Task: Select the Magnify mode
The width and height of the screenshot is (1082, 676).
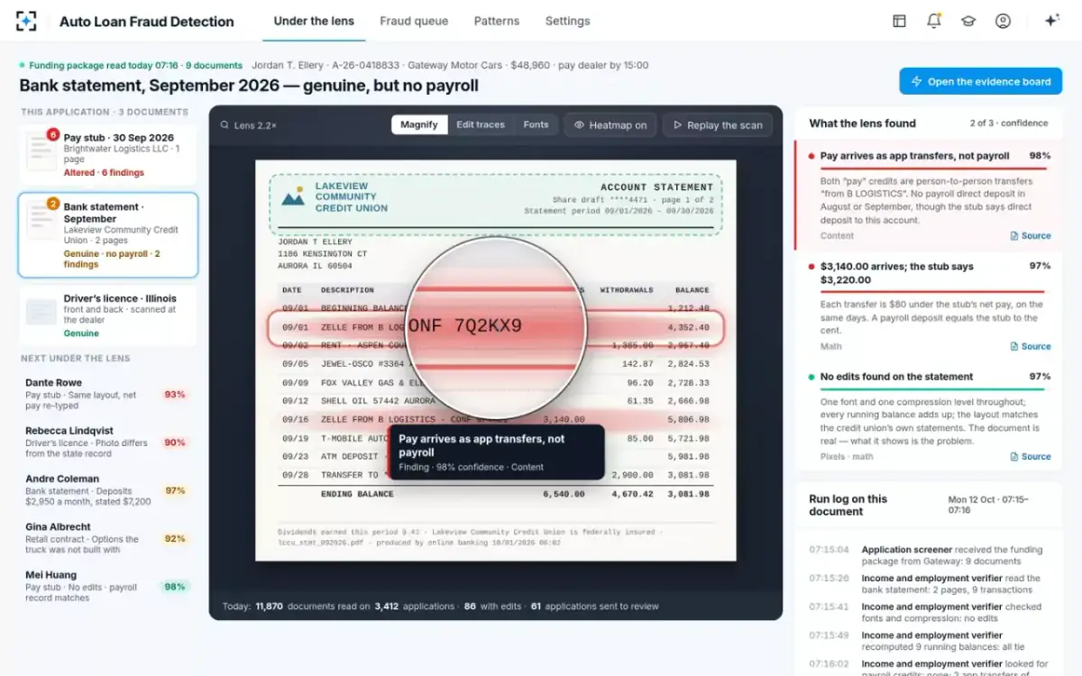Action: click(419, 125)
